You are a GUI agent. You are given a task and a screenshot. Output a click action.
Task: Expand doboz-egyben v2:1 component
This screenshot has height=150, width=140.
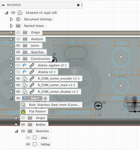(x=11, y=65)
